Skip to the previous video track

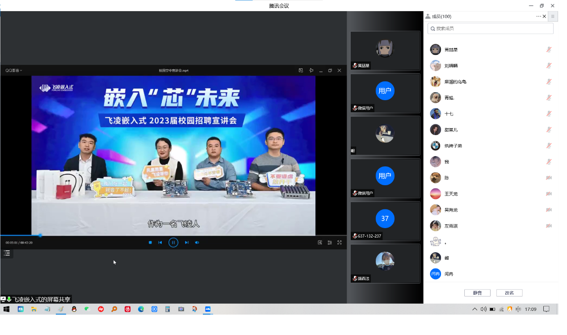[160, 242]
